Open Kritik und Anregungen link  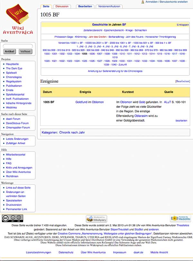point(19,168)
